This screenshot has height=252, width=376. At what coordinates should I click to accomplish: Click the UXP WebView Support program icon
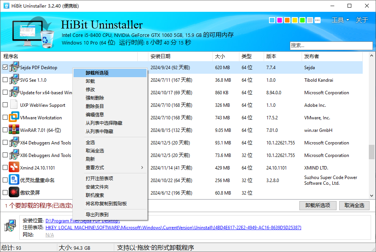(14, 105)
